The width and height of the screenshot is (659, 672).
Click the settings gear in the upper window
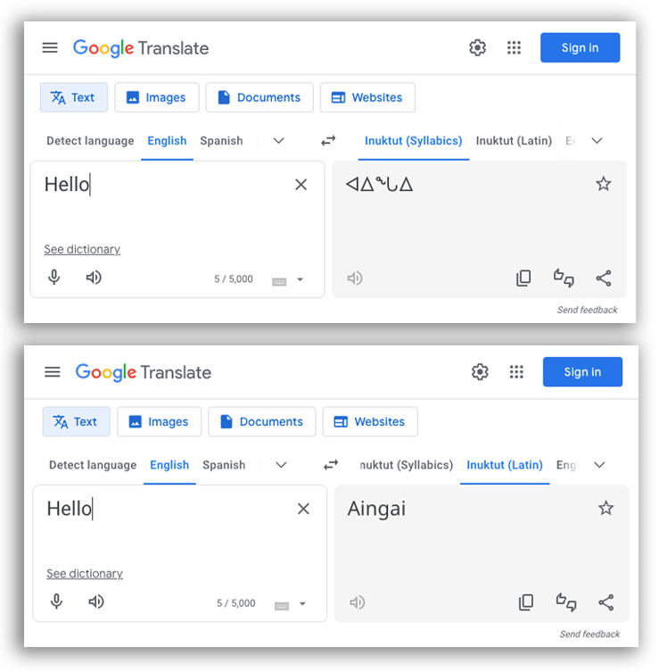(x=477, y=47)
